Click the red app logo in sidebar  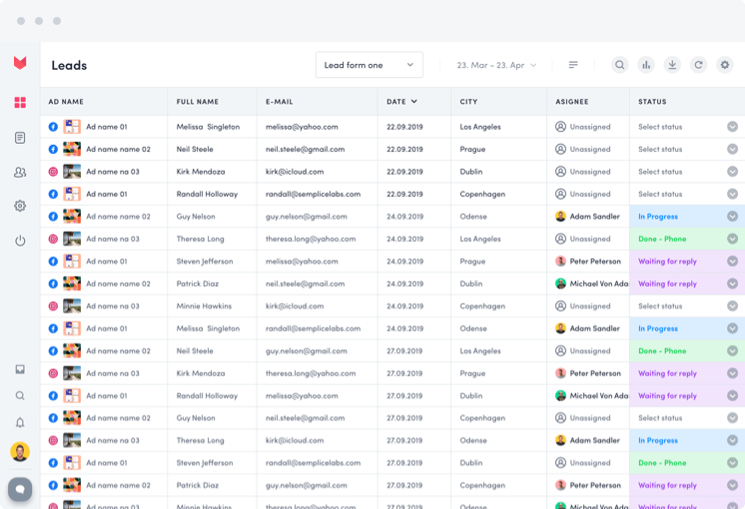pyautogui.click(x=20, y=62)
